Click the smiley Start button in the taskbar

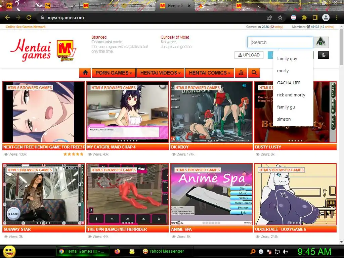pos(9,252)
